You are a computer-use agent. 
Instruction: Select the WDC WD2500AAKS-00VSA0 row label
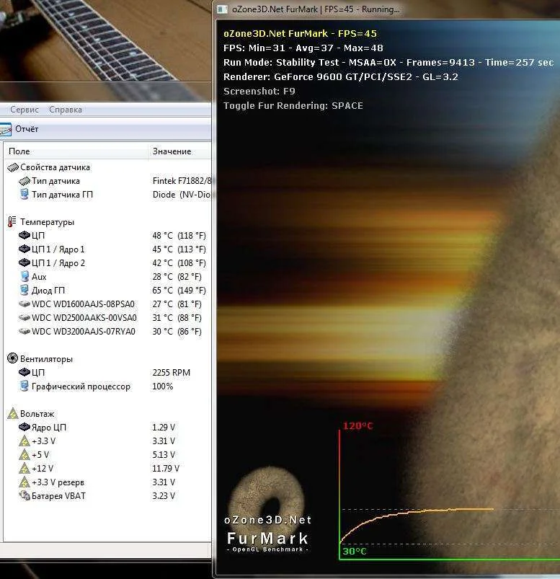84,317
